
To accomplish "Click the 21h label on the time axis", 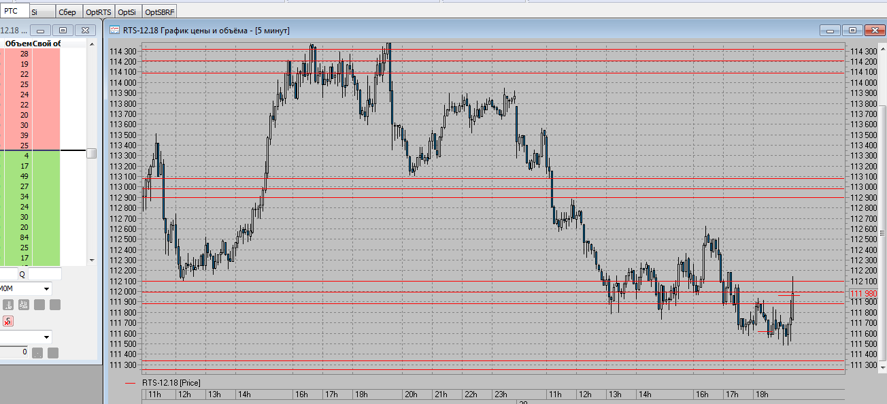I will pos(441,394).
